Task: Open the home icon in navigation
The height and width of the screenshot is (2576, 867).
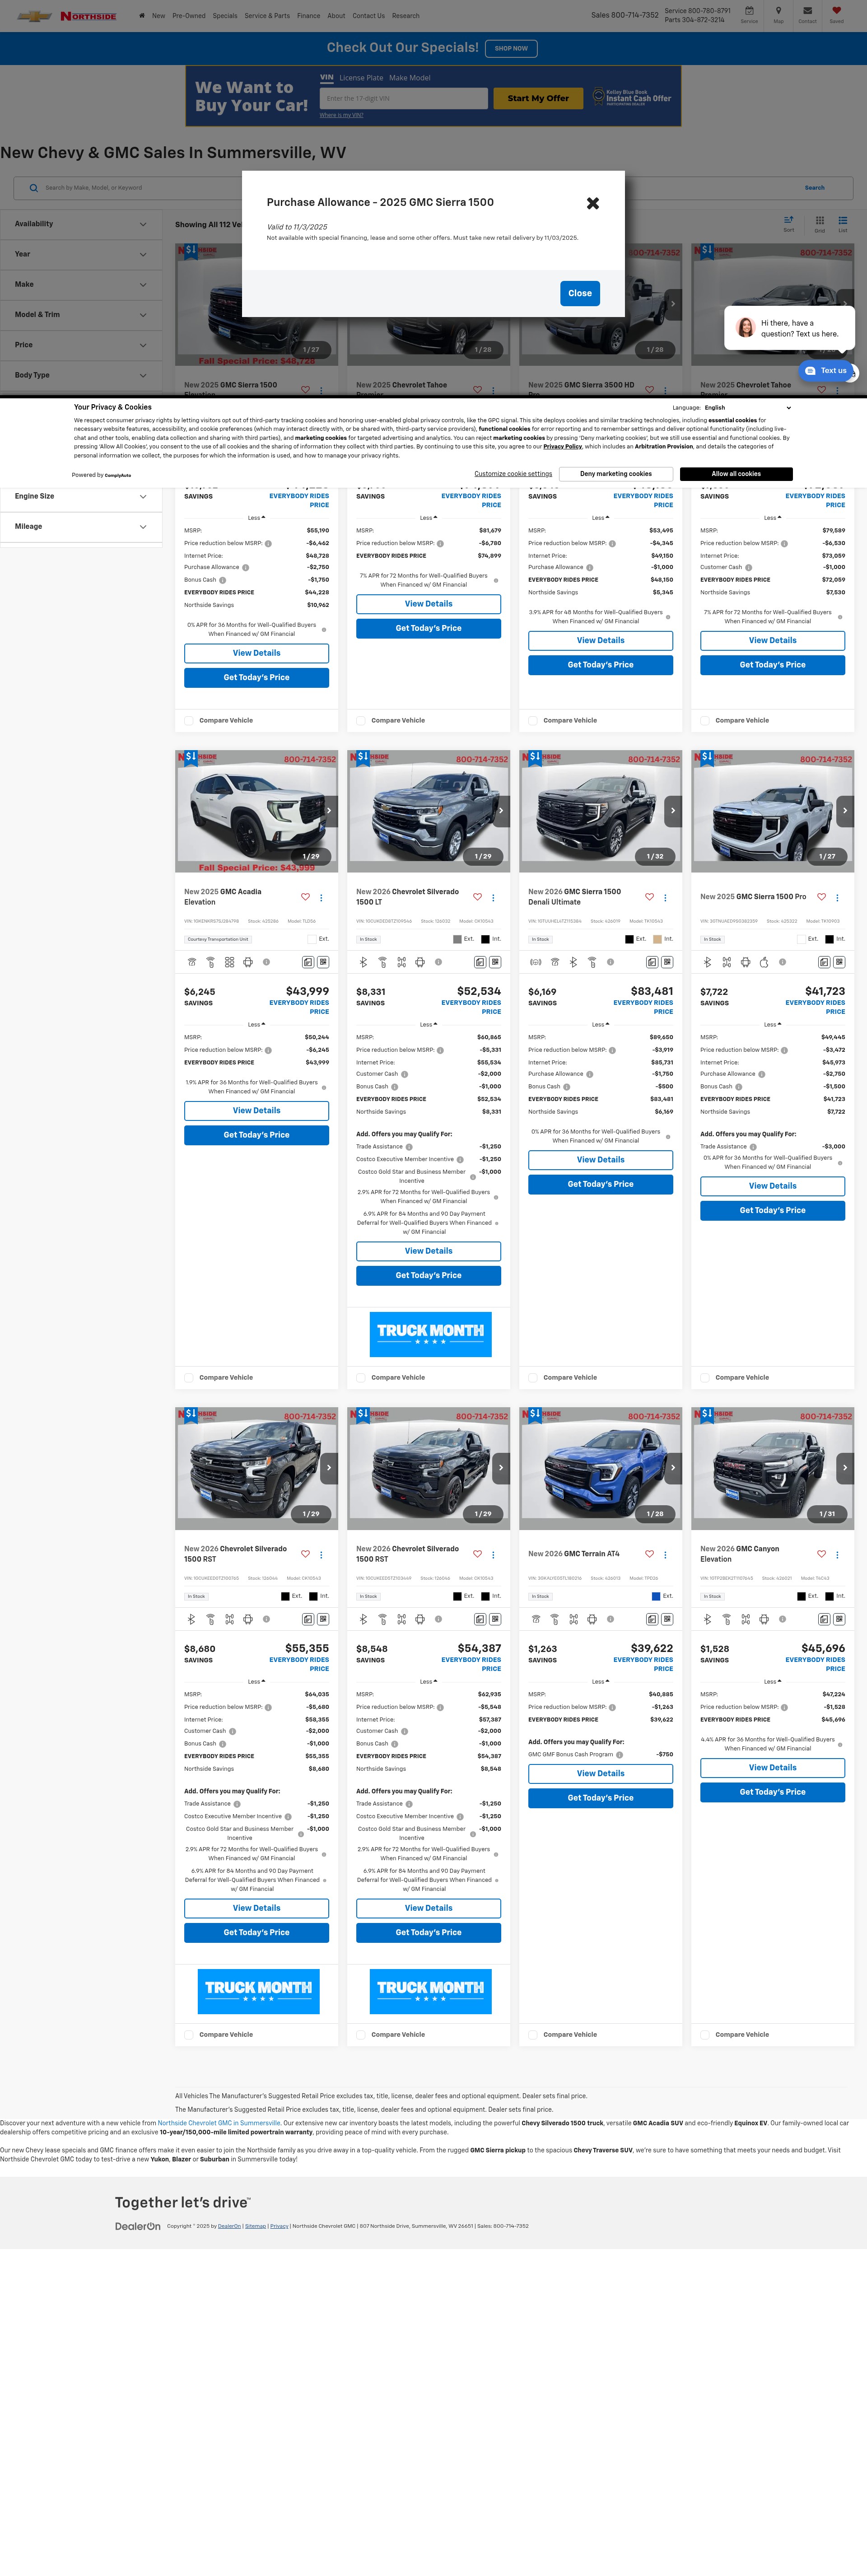Action: (142, 16)
